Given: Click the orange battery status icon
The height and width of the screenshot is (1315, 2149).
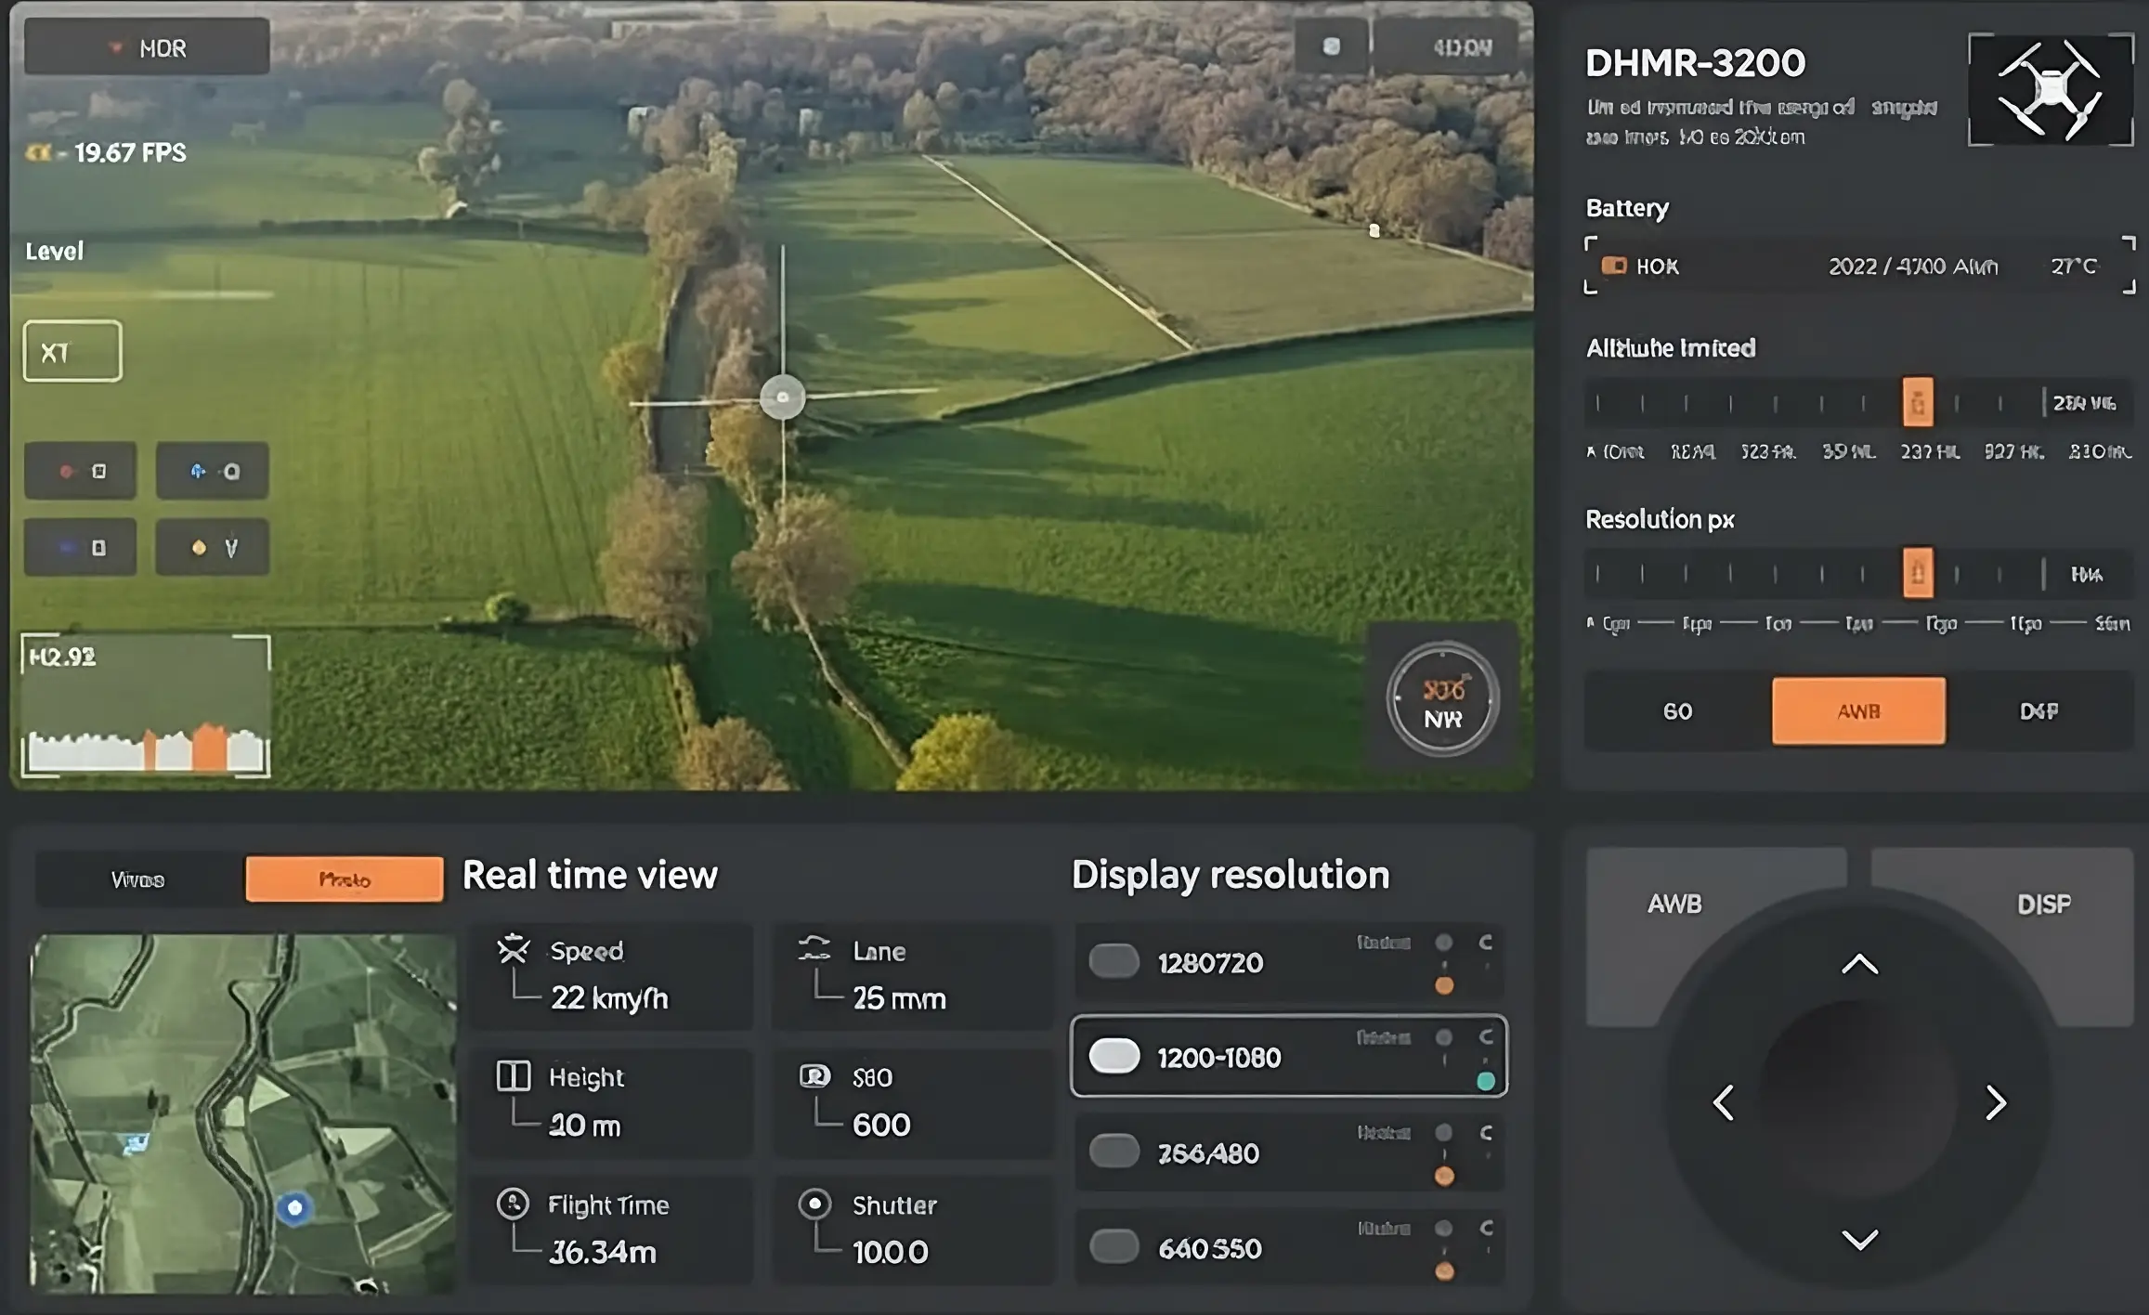Looking at the screenshot, I should pyautogui.click(x=1614, y=267).
